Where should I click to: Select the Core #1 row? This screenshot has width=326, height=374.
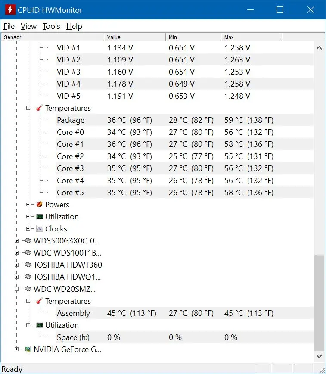pyautogui.click(x=185, y=144)
